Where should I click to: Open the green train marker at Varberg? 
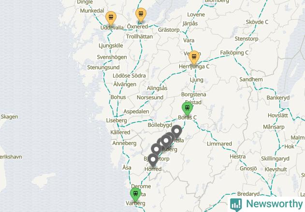pyautogui.click(x=135, y=194)
